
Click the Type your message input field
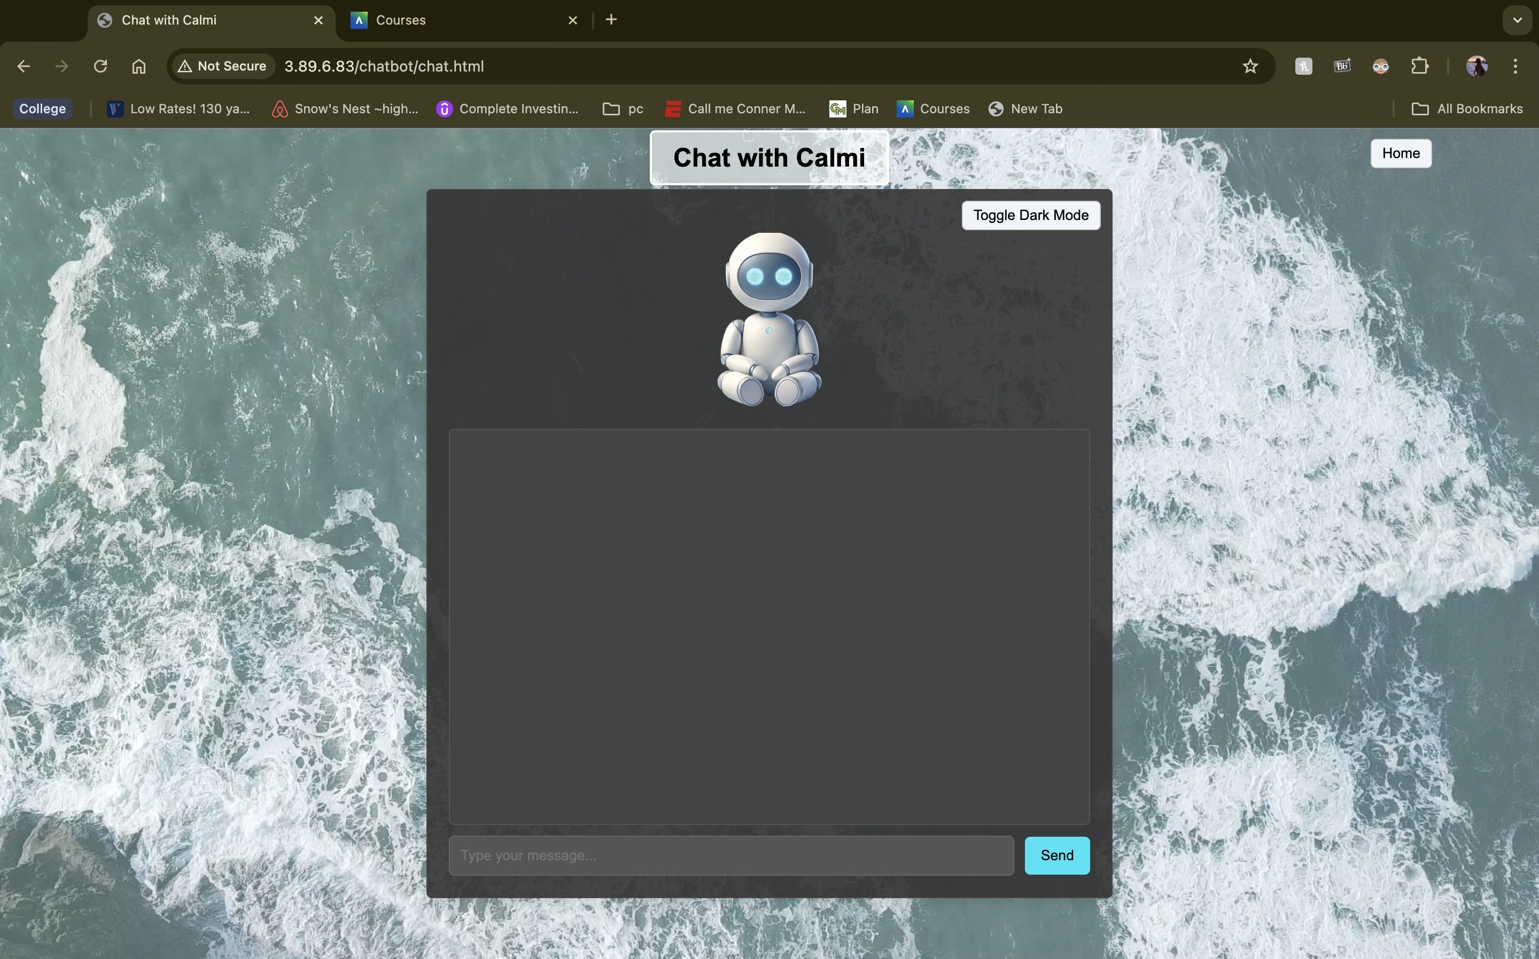[730, 855]
